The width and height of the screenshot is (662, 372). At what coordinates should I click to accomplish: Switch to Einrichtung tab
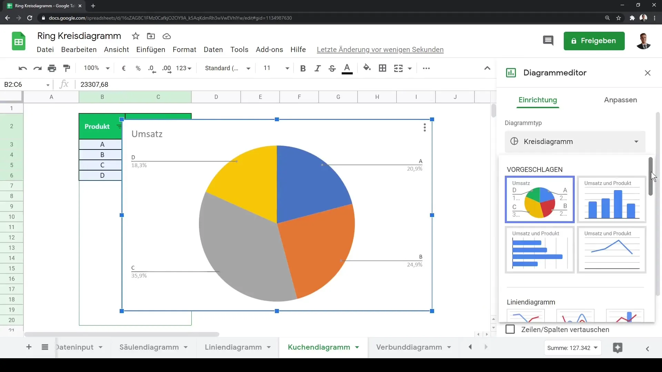pos(538,100)
